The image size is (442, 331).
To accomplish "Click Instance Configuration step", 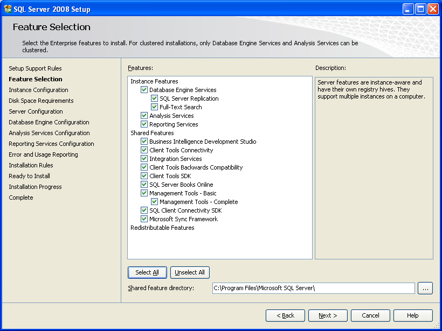I will (x=38, y=90).
